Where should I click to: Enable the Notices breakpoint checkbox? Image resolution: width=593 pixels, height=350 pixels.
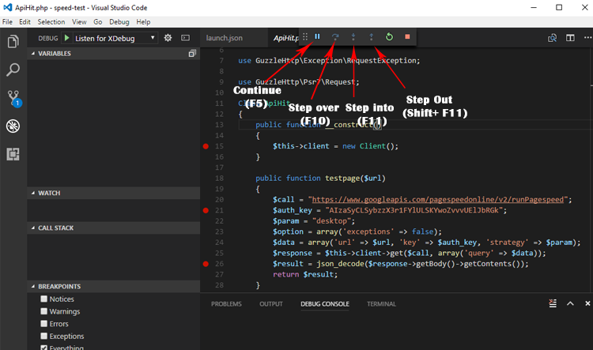[x=44, y=299]
